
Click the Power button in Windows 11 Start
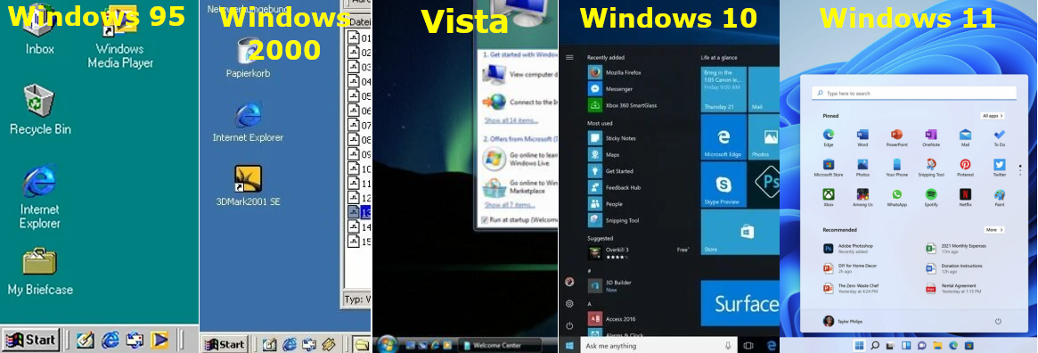click(x=998, y=321)
